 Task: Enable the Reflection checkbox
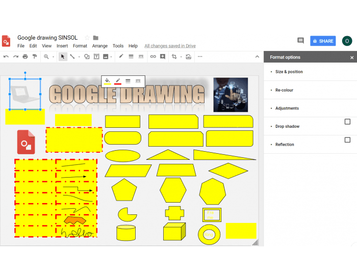tap(347, 140)
